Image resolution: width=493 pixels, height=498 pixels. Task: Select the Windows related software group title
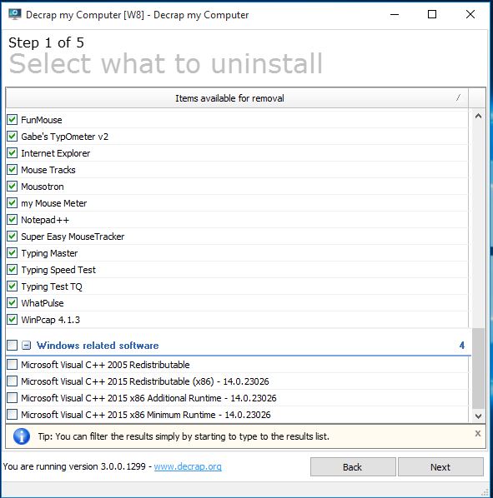point(98,346)
